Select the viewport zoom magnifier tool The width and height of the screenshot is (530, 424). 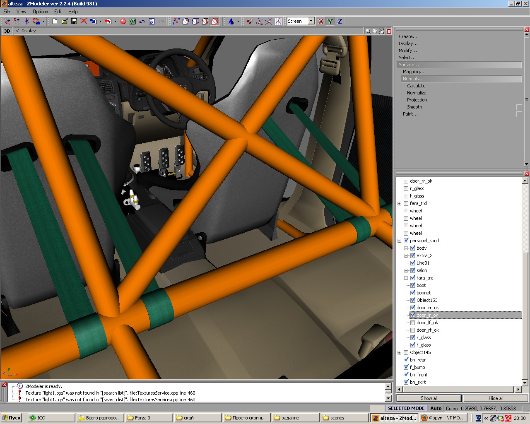368,31
